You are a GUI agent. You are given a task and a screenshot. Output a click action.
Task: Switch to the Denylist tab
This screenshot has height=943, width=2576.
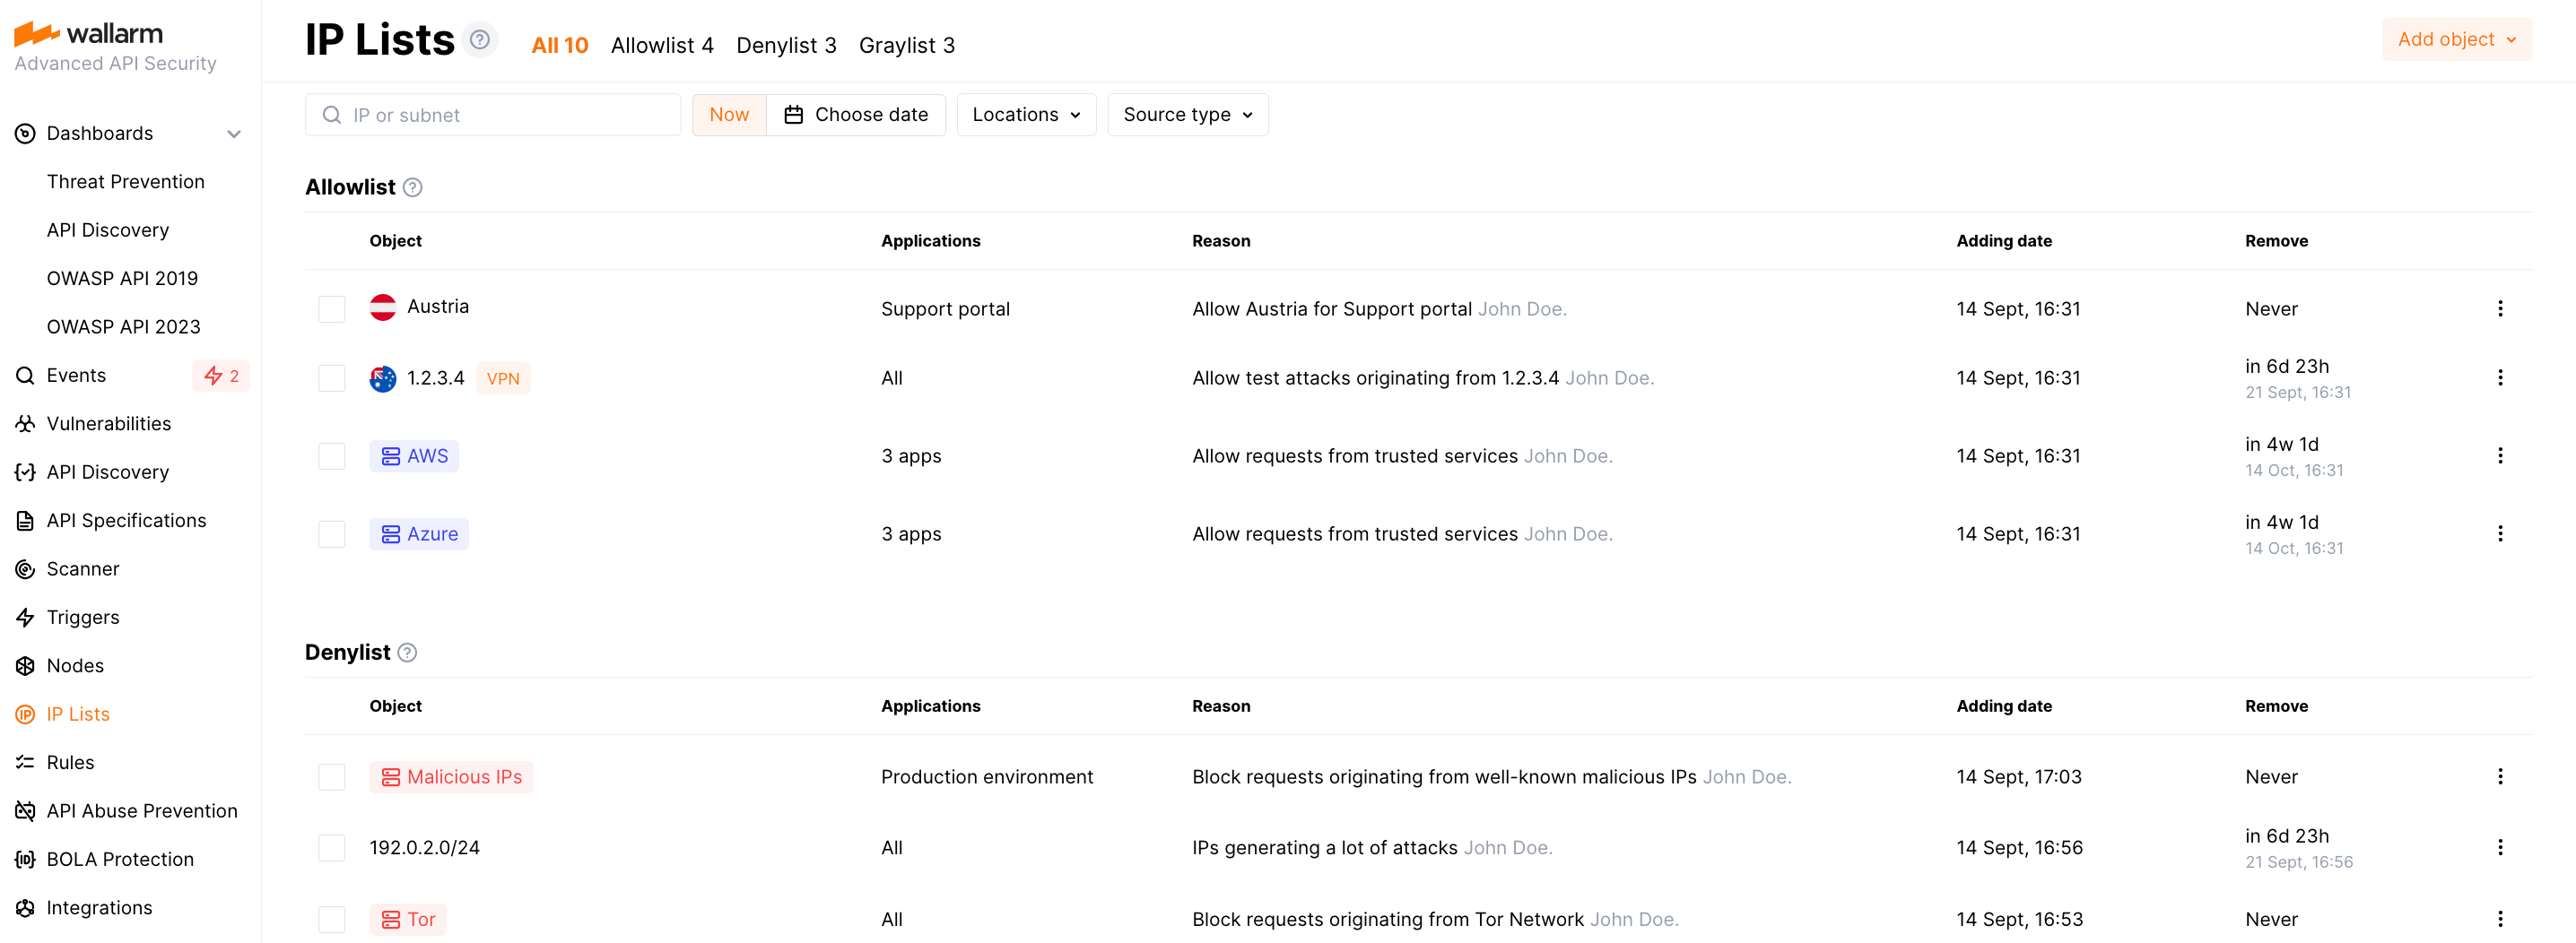coord(786,45)
